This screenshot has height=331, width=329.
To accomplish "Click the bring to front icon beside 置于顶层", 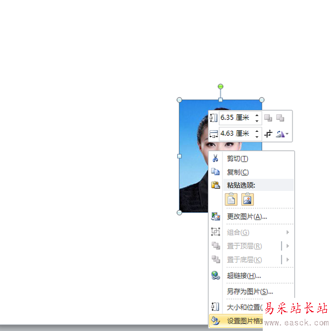I will point(216,245).
